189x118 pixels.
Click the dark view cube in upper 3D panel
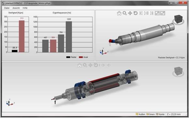(x=178, y=19)
